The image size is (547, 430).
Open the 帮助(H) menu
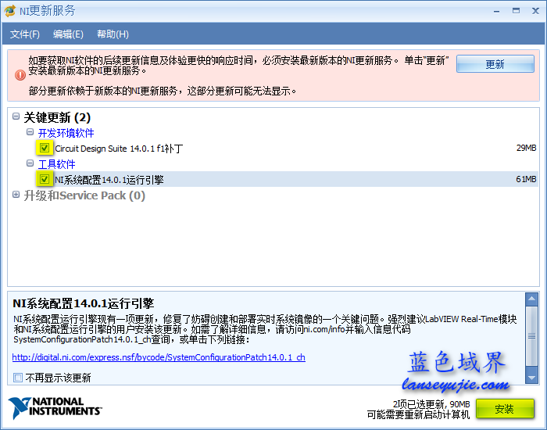pyautogui.click(x=113, y=34)
